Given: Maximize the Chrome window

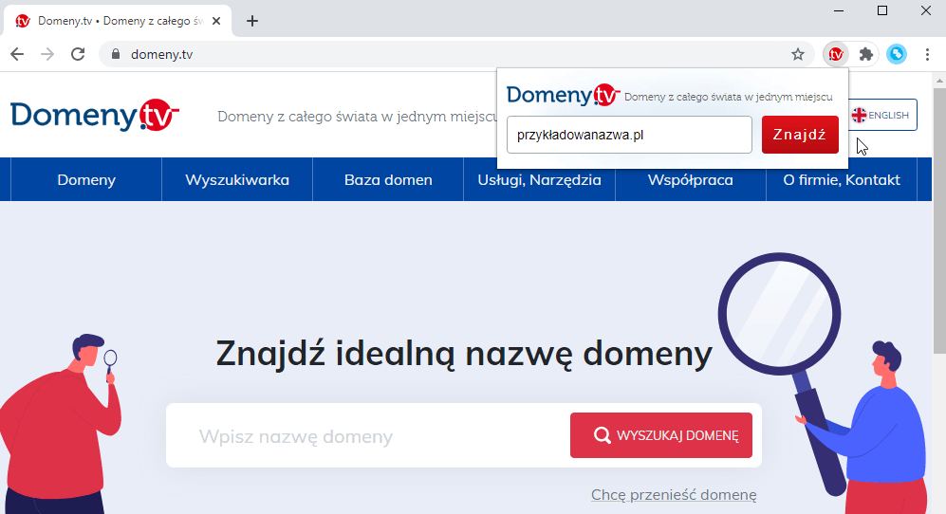Looking at the screenshot, I should 882,10.
